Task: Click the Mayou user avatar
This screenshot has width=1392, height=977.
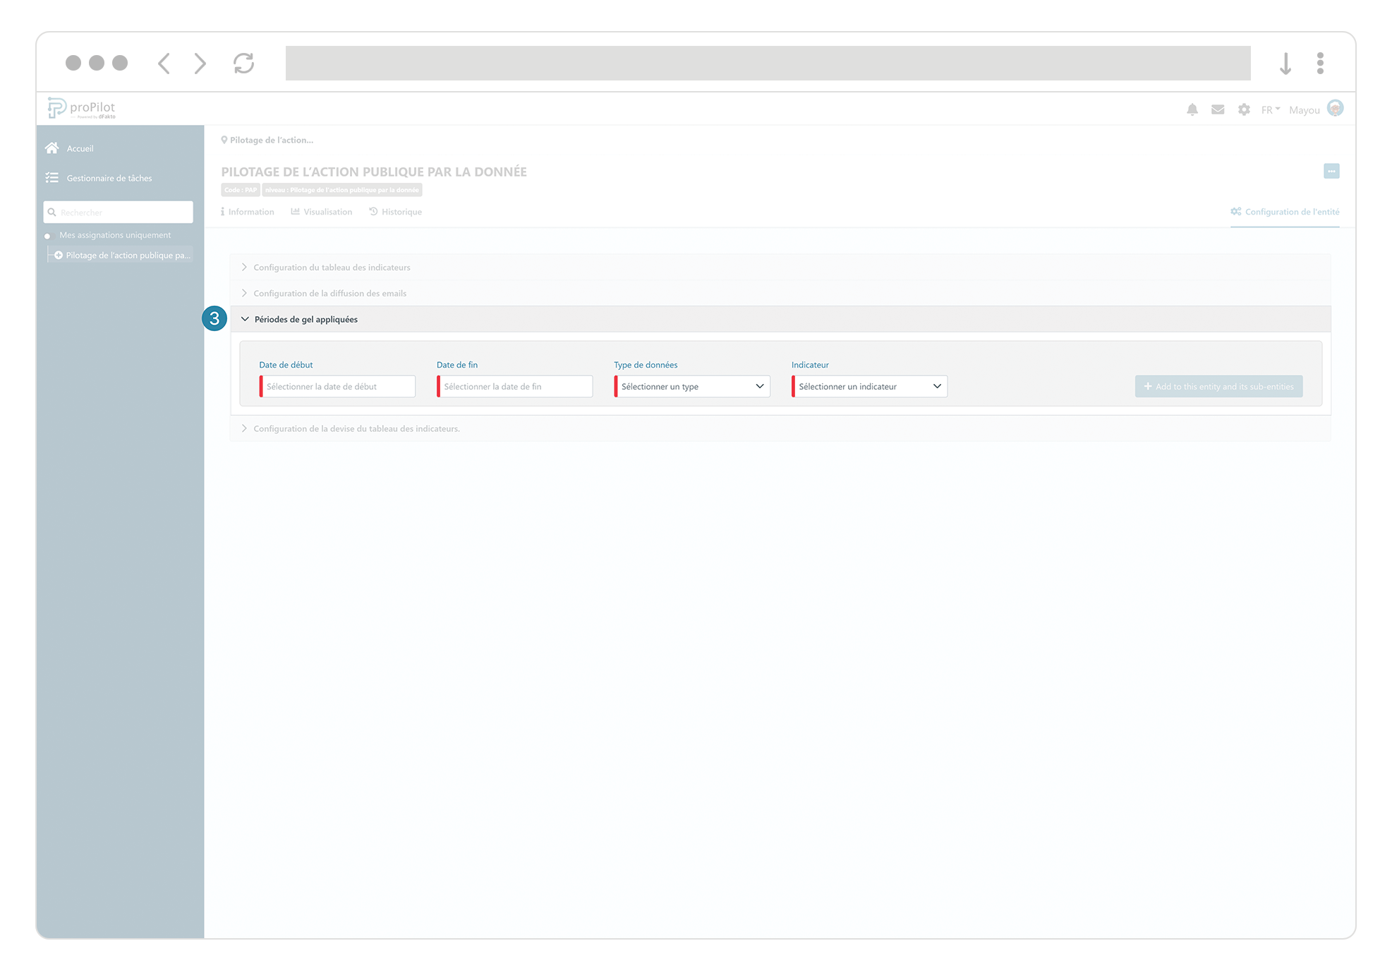Action: 1335,108
